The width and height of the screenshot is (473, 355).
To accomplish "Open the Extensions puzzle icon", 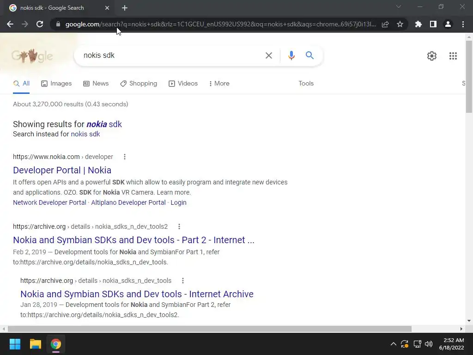I will click(418, 24).
